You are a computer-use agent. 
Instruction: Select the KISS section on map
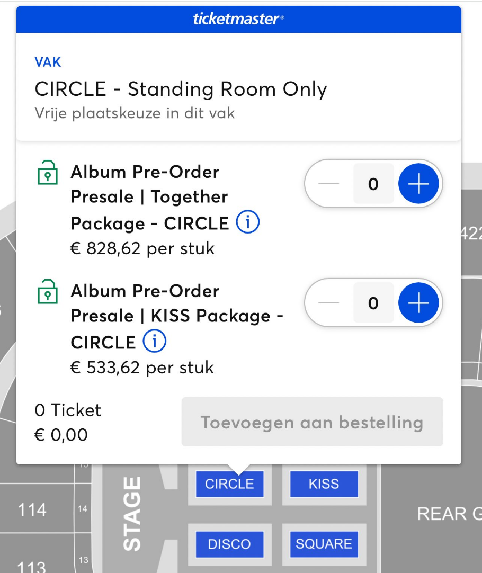coord(324,484)
